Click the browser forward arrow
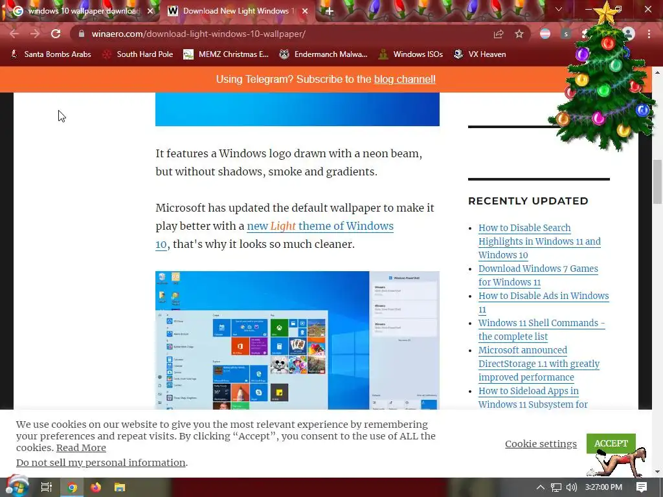 click(x=35, y=34)
